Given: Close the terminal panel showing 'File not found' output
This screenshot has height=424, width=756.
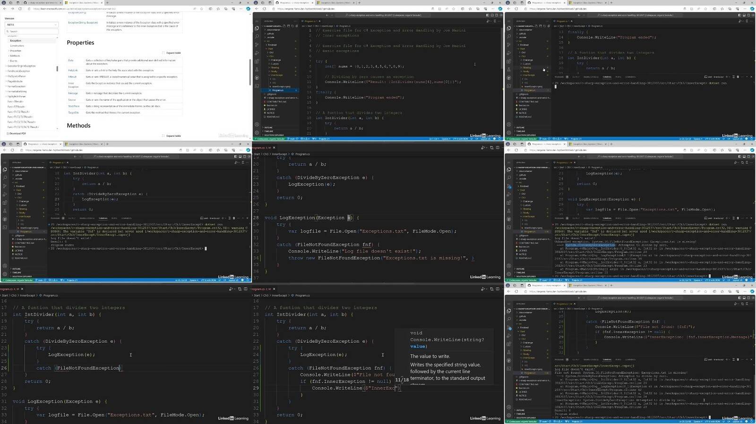Looking at the screenshot, I should [x=751, y=359].
